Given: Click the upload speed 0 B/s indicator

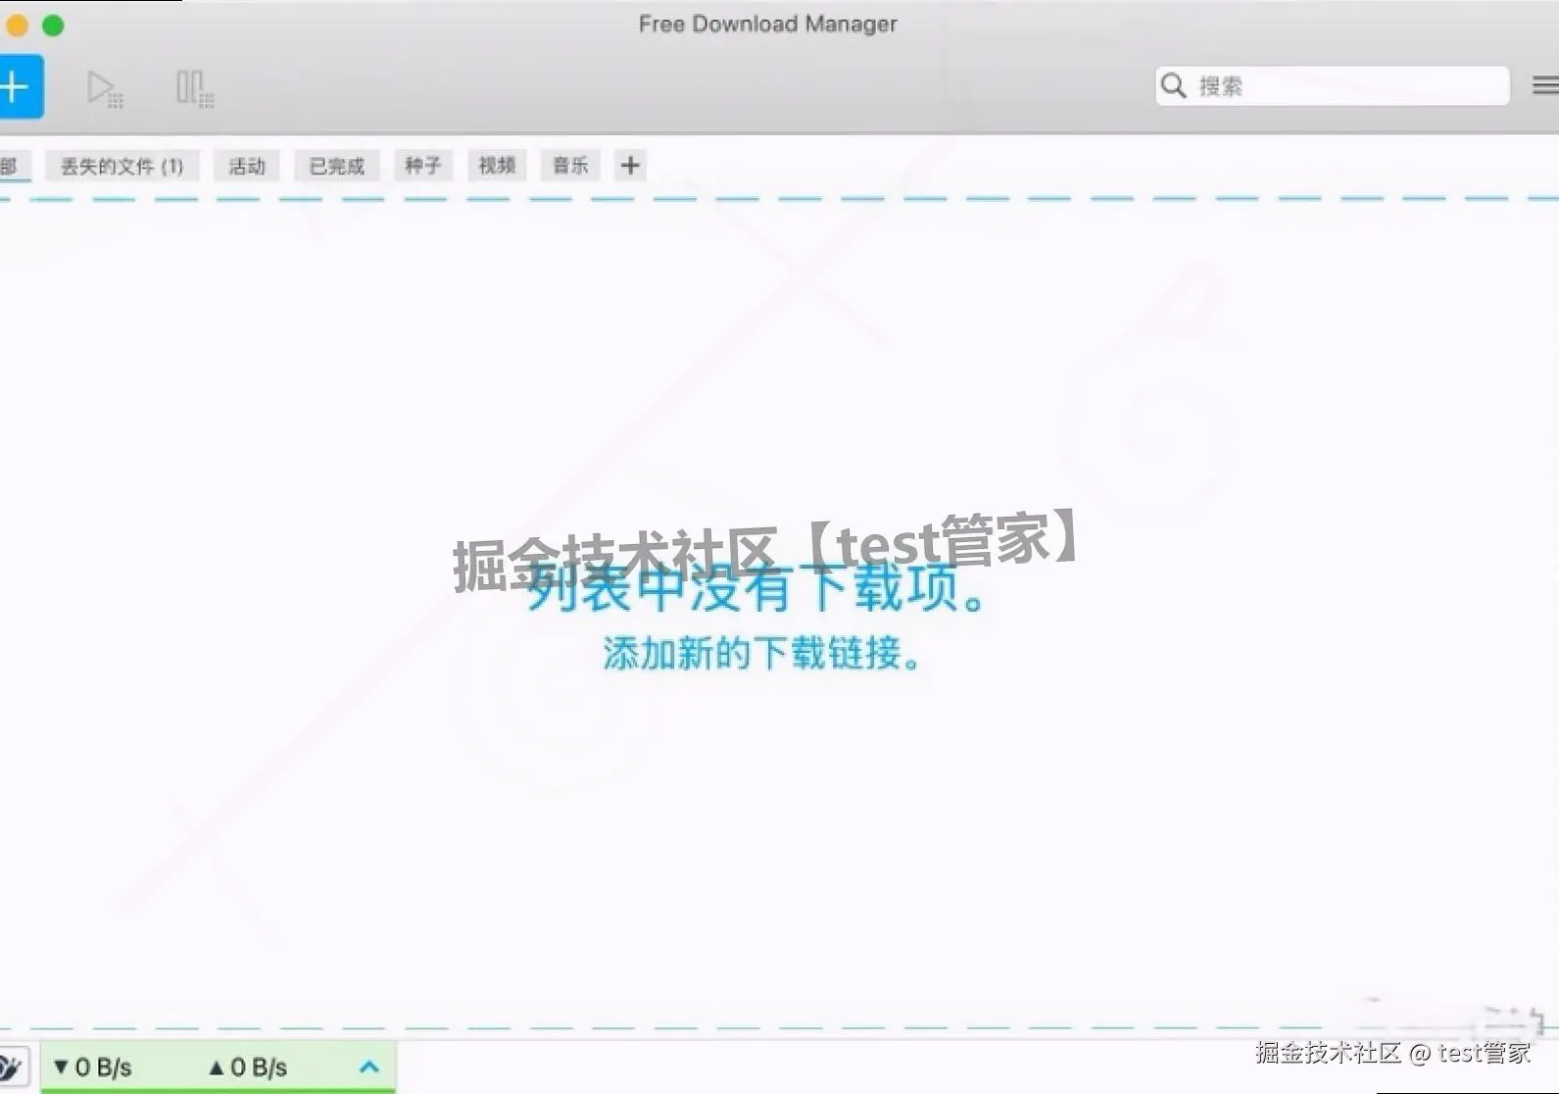Looking at the screenshot, I should click(x=248, y=1067).
